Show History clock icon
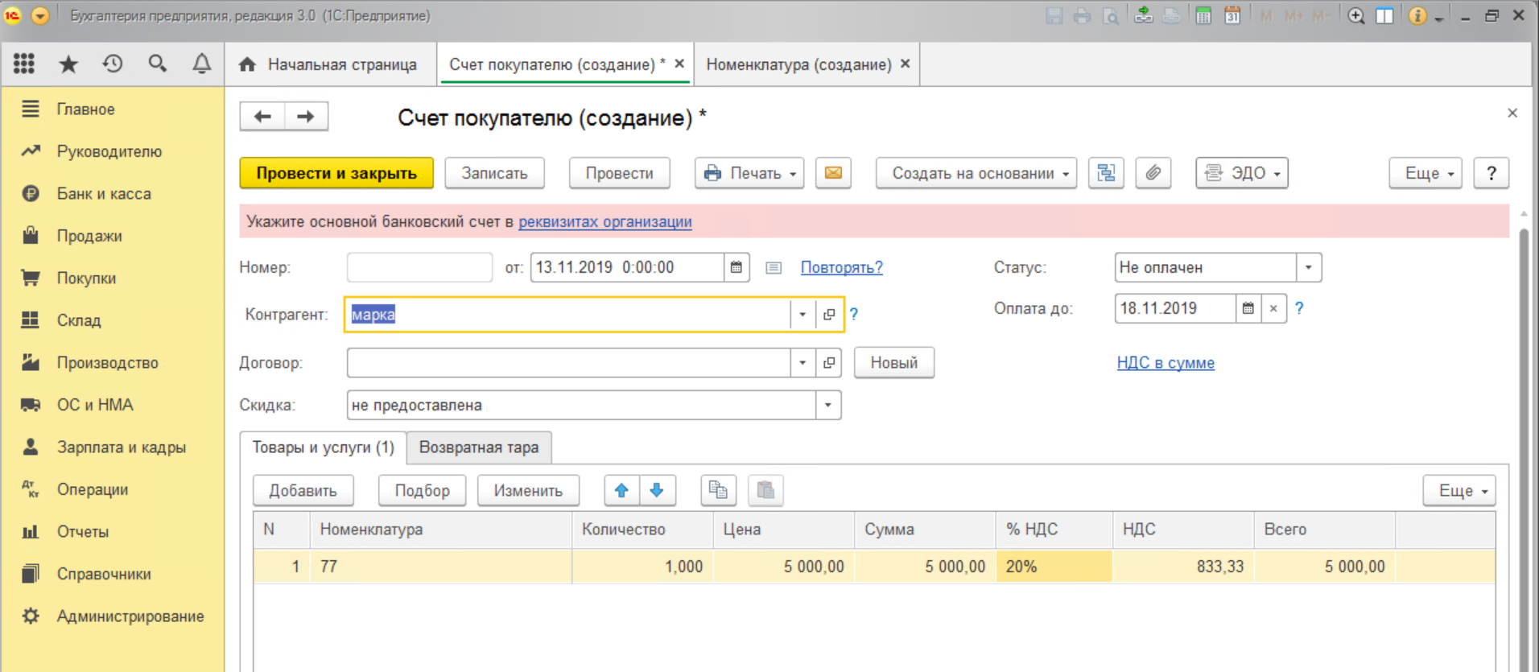The image size is (1539, 672). 113,64
